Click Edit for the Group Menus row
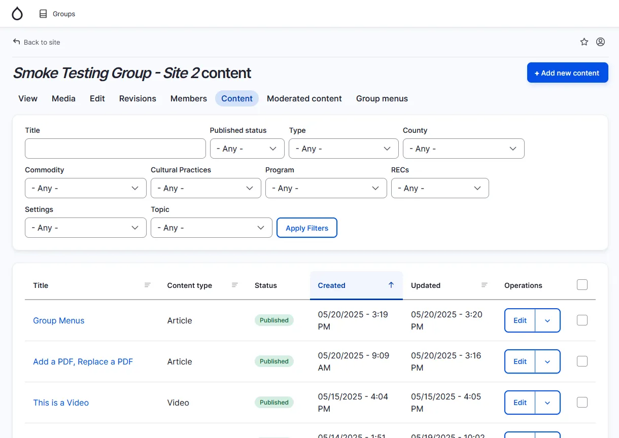The image size is (619, 438). point(520,320)
